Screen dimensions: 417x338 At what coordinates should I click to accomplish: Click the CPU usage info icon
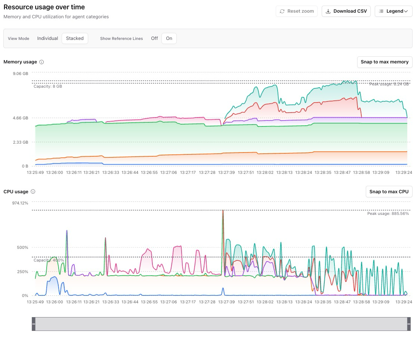(33, 191)
